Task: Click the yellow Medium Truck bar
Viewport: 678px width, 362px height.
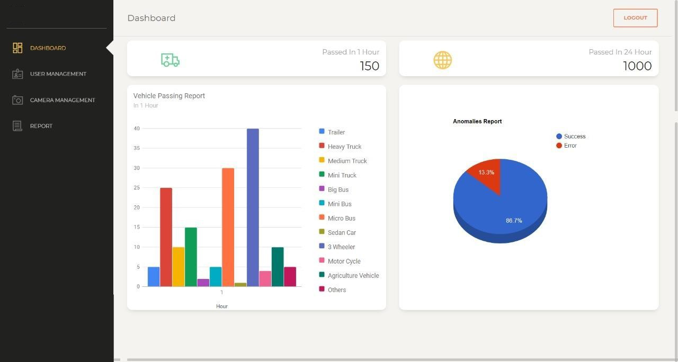Action: (x=179, y=267)
